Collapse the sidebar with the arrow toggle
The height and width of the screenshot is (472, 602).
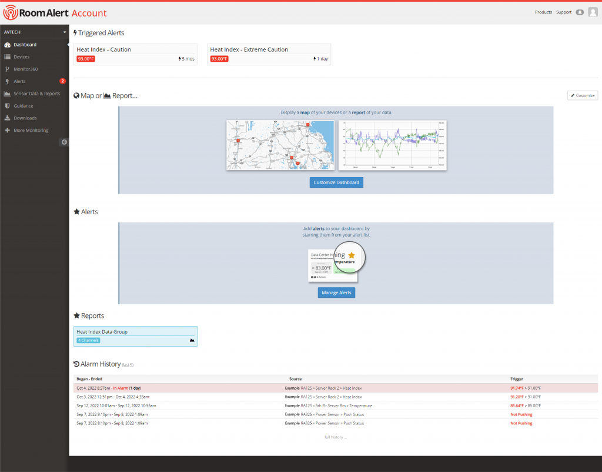[x=64, y=142]
